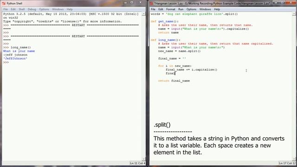Open Help menu in Hangman Lesson editor
Screen dimensions: 297x167
pos(217,9)
